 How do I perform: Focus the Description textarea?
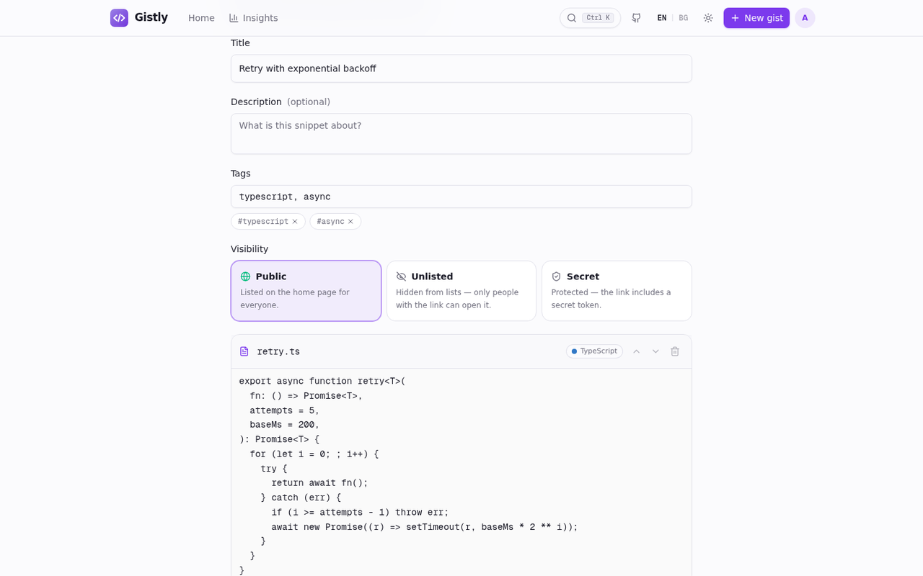(461, 133)
